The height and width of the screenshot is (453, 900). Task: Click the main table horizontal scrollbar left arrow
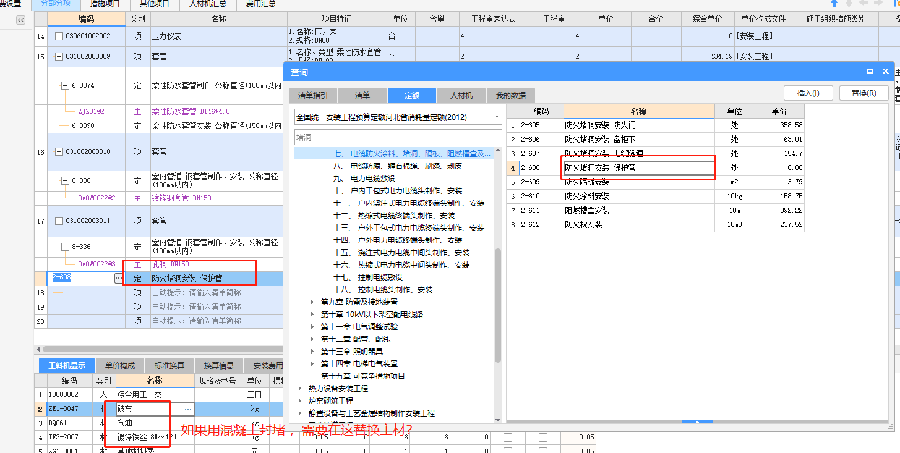pyautogui.click(x=38, y=350)
